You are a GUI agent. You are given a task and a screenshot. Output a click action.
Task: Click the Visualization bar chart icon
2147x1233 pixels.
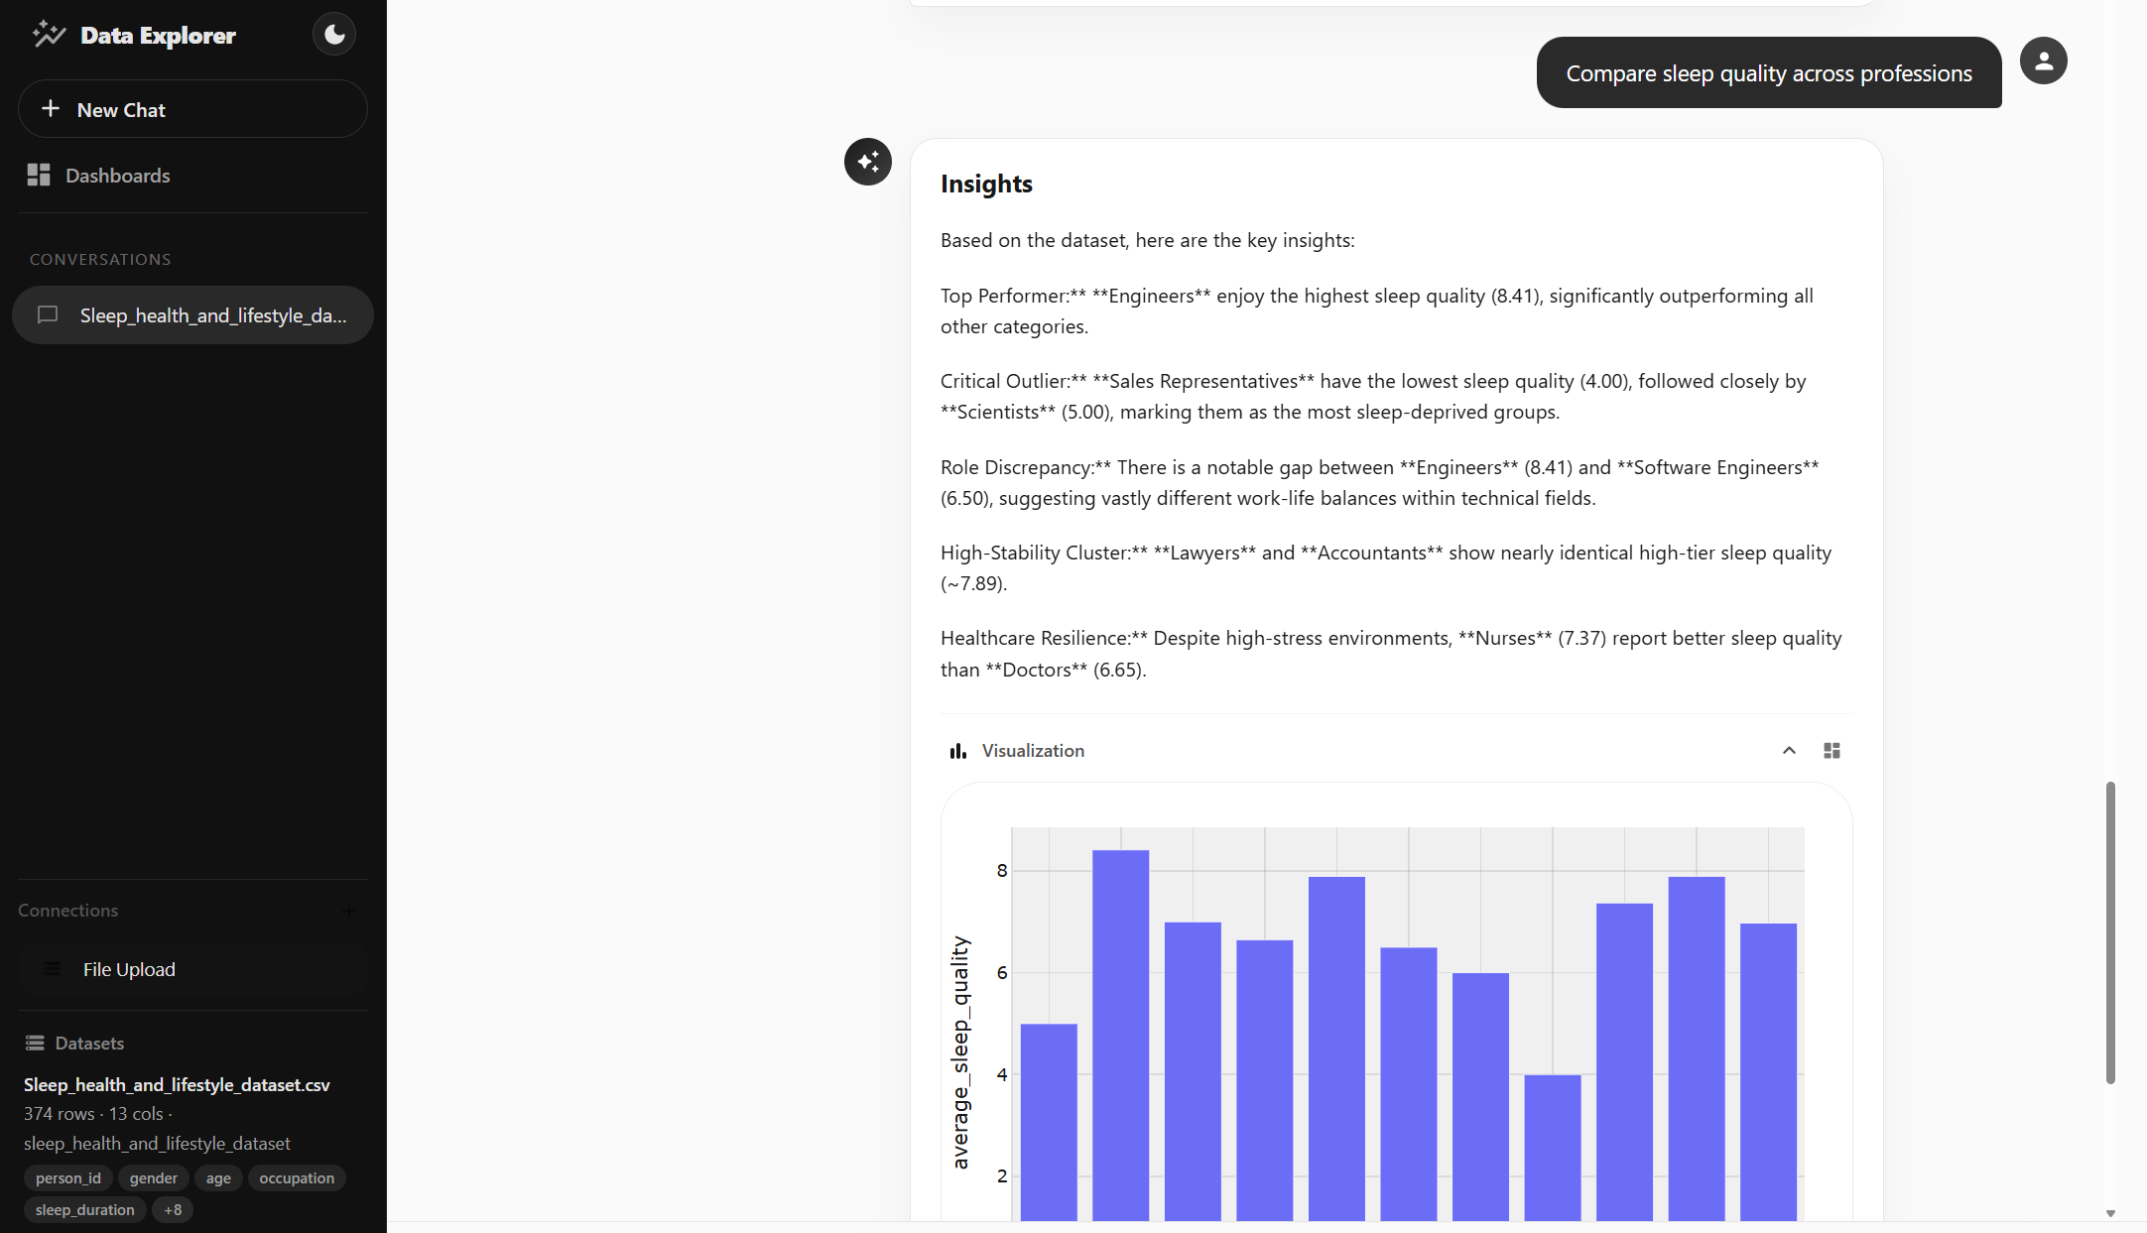click(957, 751)
